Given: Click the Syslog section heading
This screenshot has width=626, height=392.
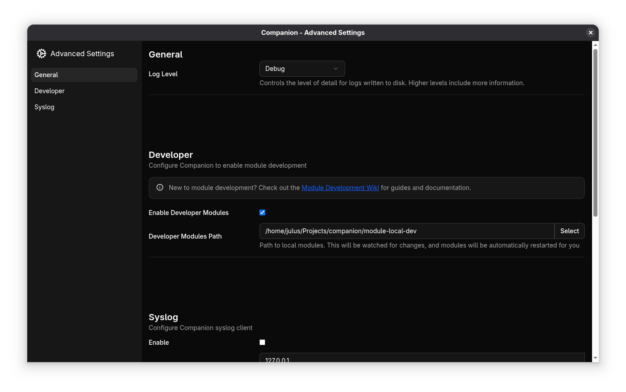Looking at the screenshot, I should pyautogui.click(x=163, y=317).
